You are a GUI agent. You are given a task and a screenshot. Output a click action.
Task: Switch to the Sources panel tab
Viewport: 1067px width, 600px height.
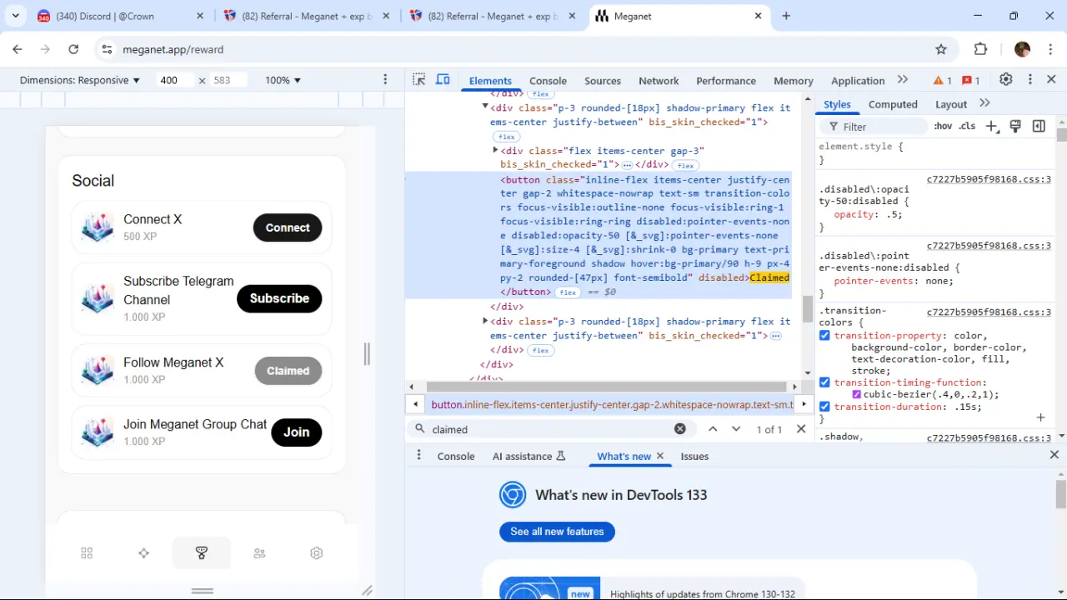(x=603, y=81)
